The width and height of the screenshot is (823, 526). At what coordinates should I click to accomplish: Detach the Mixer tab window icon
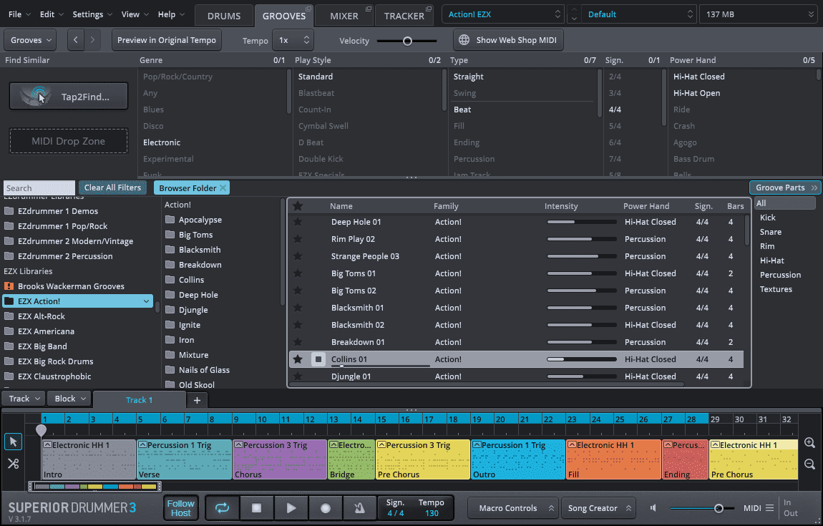369,9
